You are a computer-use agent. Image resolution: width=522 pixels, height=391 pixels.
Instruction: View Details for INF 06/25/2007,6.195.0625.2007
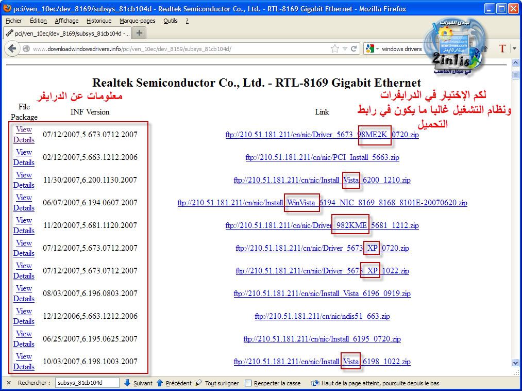pyautogui.click(x=24, y=339)
